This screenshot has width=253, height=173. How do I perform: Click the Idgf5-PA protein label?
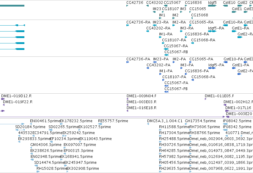216,65
